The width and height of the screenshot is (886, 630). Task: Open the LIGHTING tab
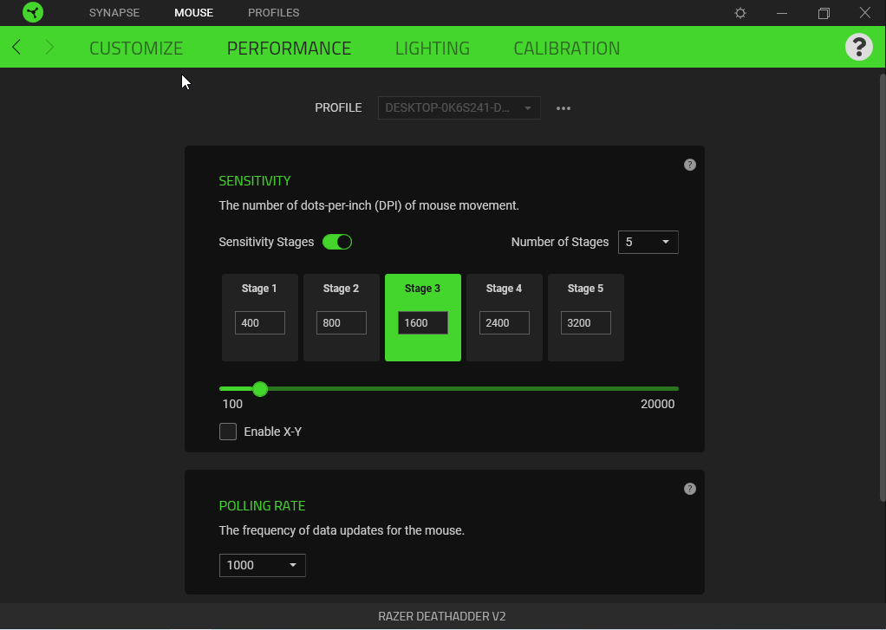(x=433, y=48)
